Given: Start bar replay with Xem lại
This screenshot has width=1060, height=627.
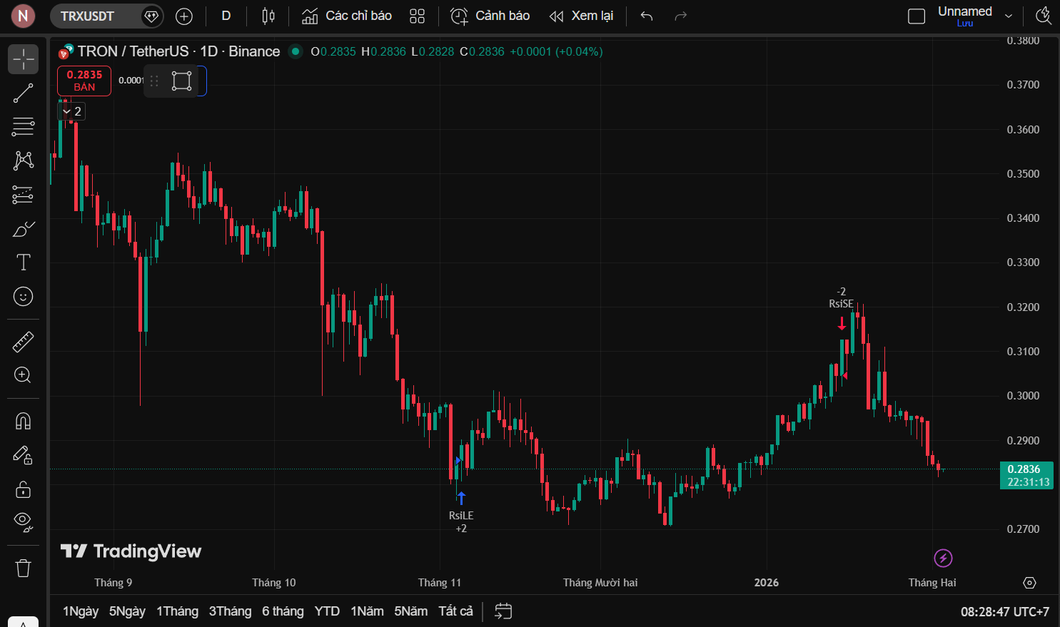Looking at the screenshot, I should click(x=581, y=16).
